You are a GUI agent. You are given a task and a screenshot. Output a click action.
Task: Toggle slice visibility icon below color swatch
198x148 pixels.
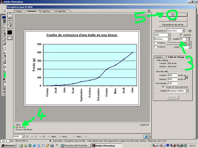click(x=10, y=38)
